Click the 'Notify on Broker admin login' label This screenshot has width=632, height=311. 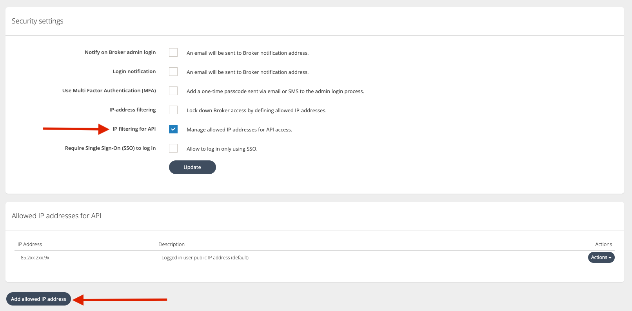click(120, 52)
